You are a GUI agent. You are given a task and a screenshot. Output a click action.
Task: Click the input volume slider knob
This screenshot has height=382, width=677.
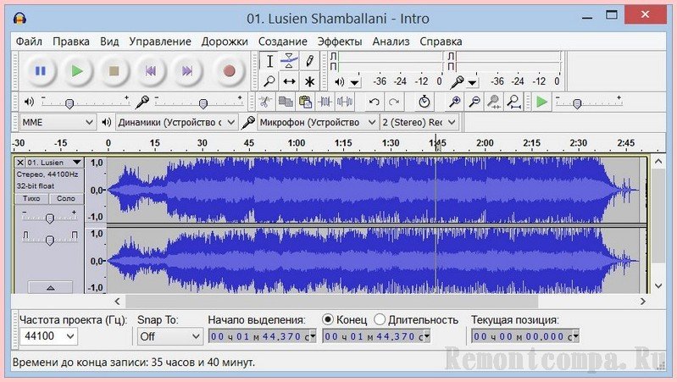tap(203, 103)
